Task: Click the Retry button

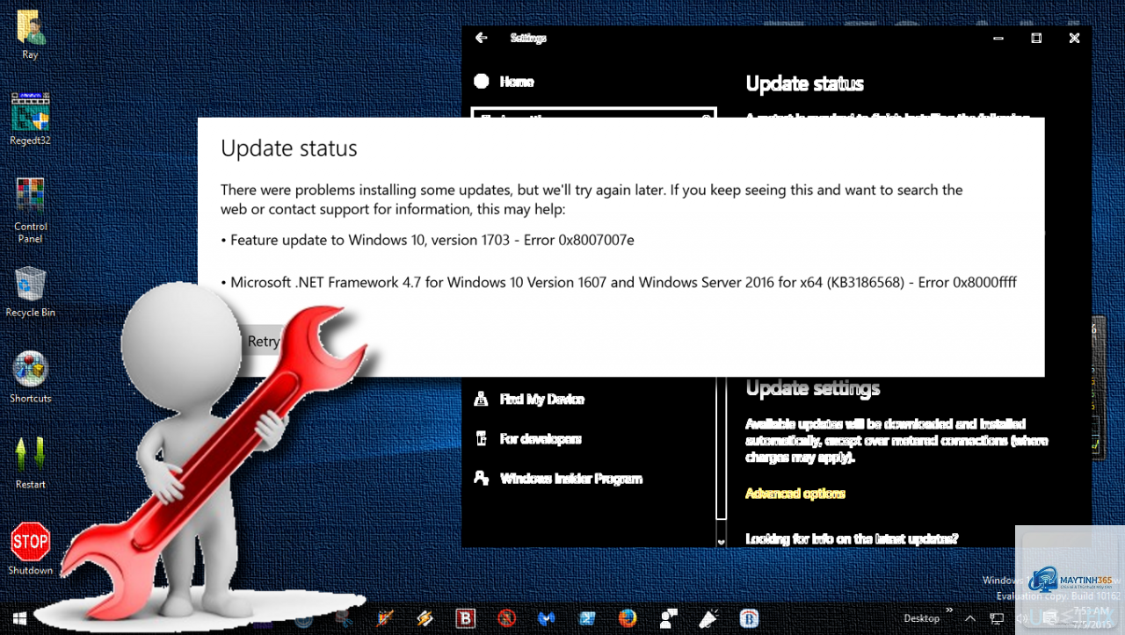Action: pos(263,342)
